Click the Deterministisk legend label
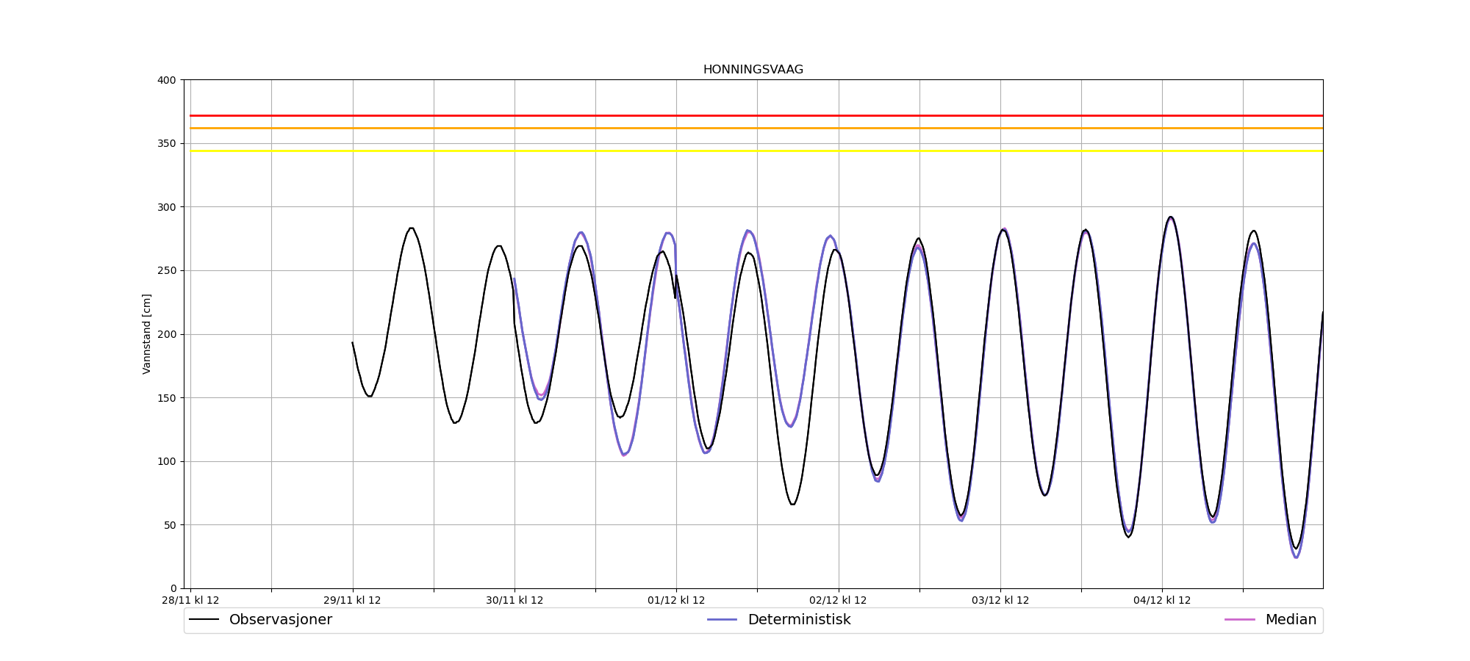The height and width of the screenshot is (661, 1470). click(x=799, y=620)
